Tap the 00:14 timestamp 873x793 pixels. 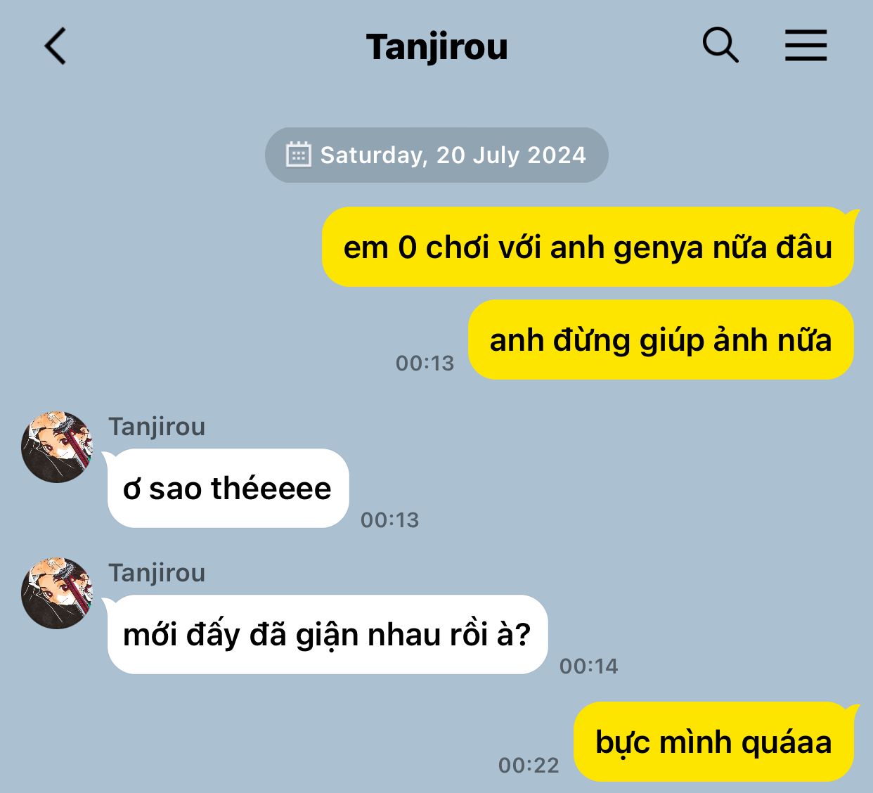coord(589,666)
